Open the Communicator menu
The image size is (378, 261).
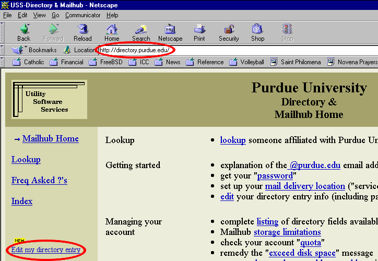[x=82, y=15]
